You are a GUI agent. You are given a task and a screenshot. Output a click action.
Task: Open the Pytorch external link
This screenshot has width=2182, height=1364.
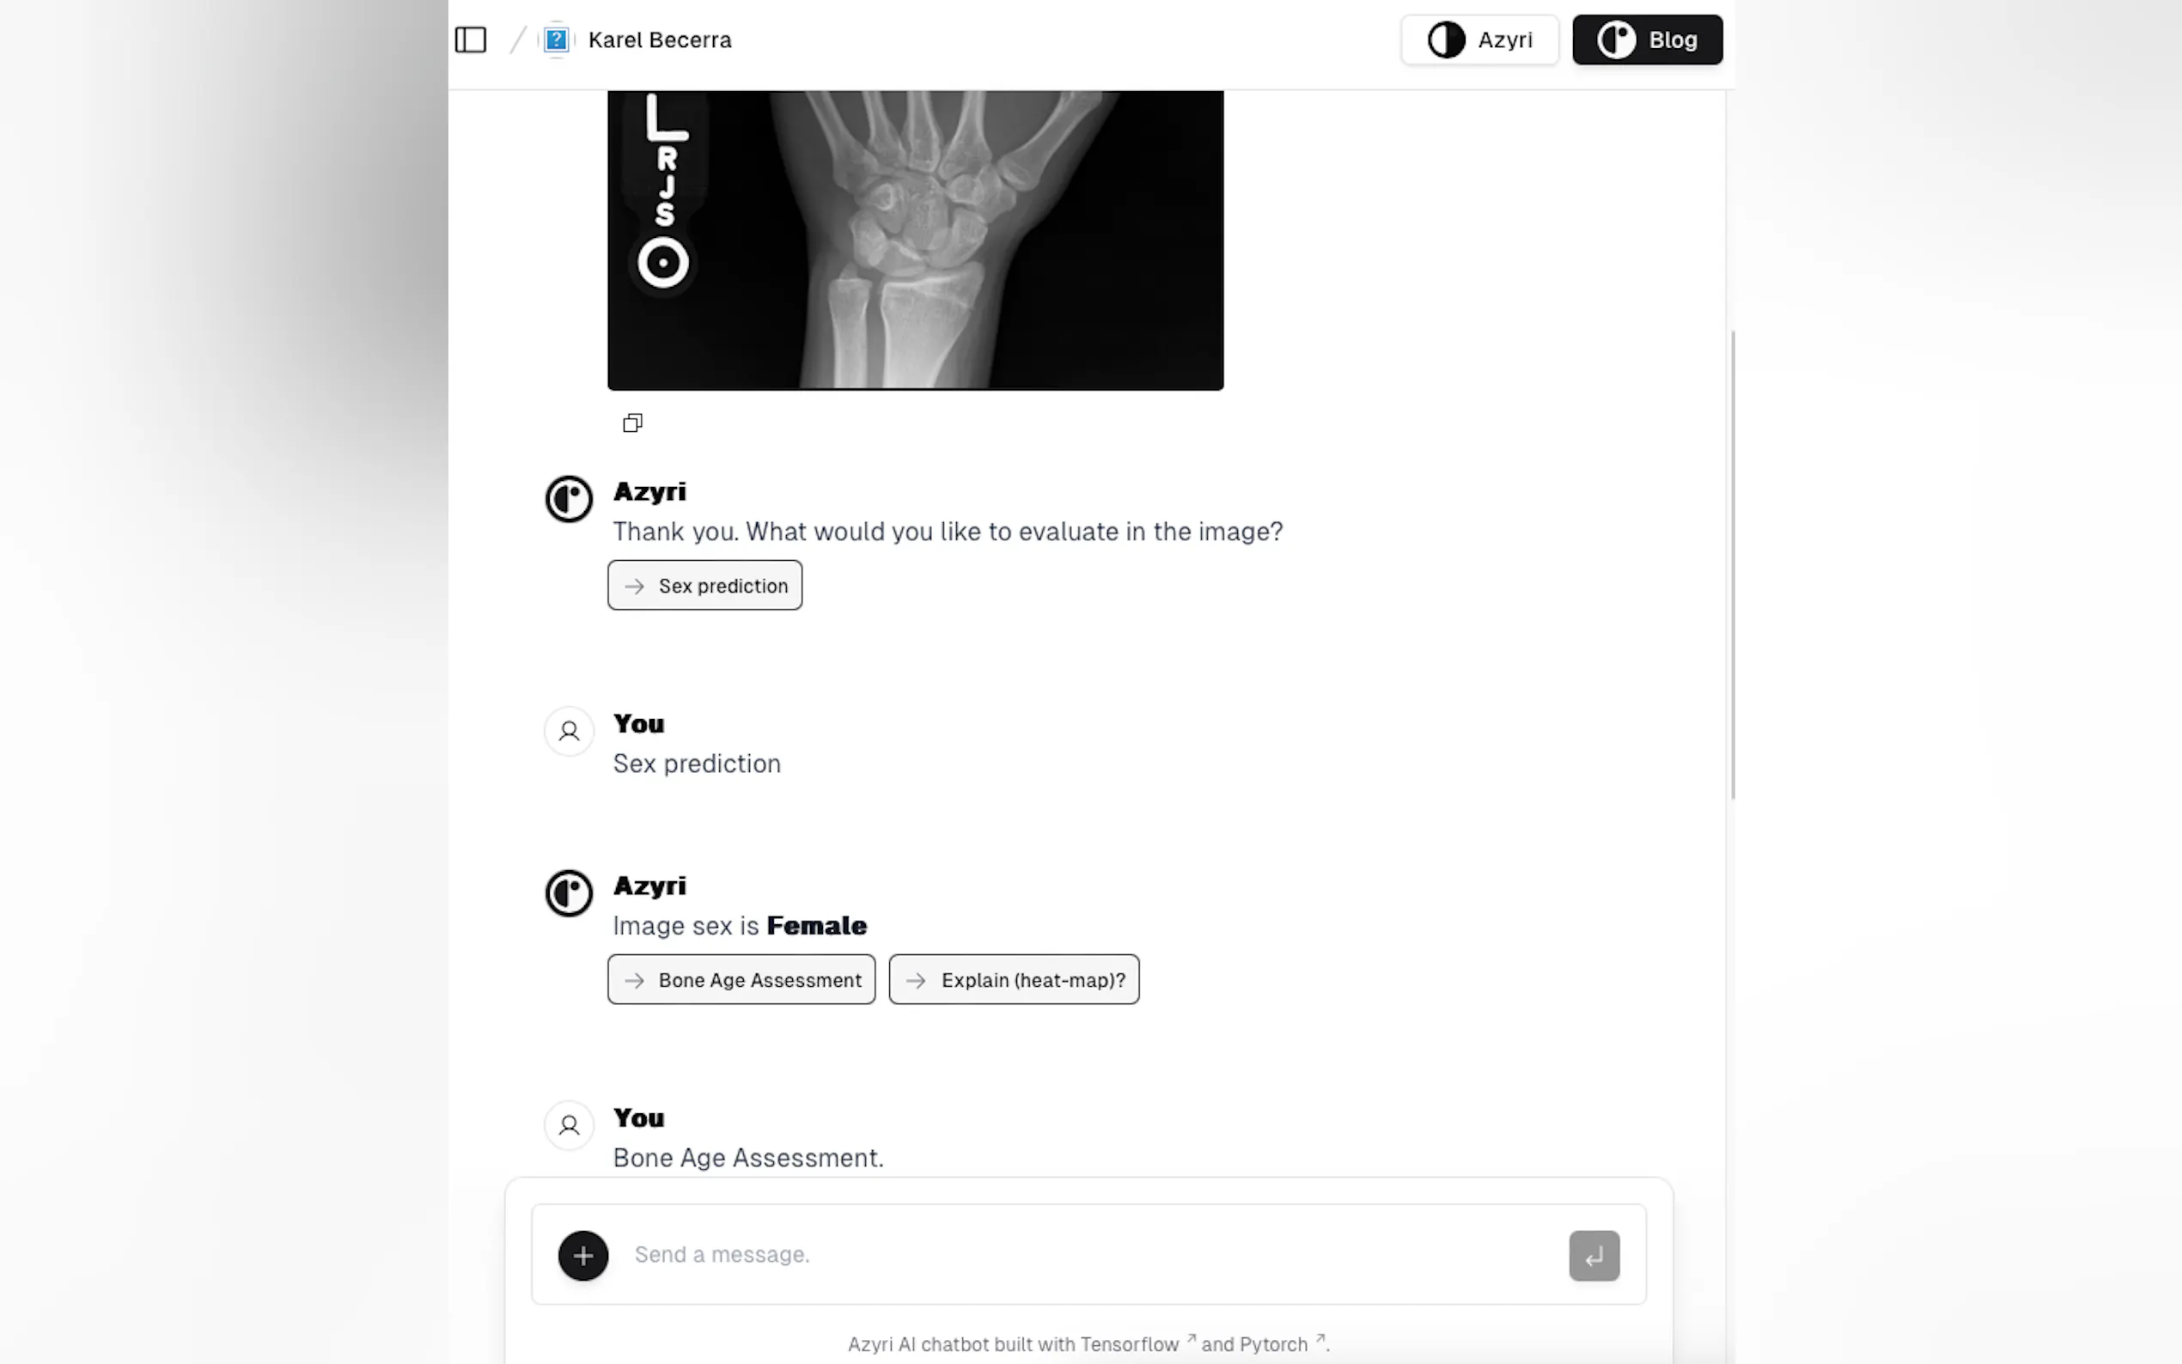coord(1254,1344)
